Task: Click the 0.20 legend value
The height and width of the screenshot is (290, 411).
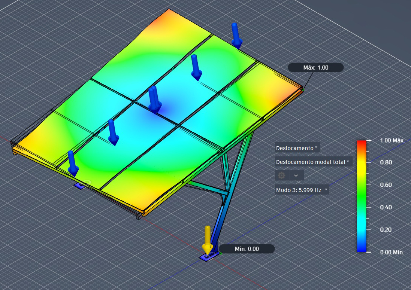Action: click(386, 230)
